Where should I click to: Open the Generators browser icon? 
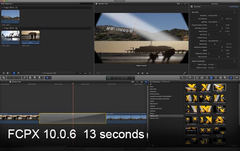pos(220,78)
